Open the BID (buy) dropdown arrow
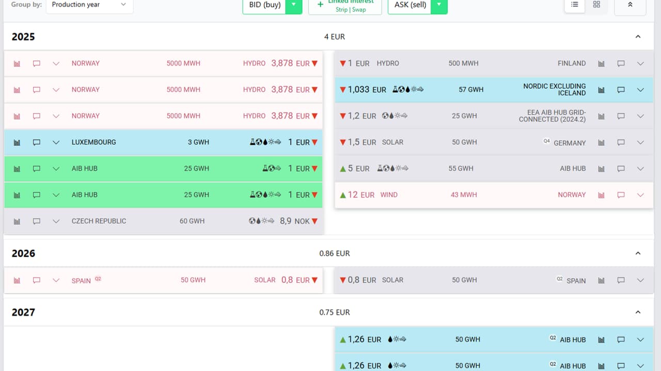The height and width of the screenshot is (371, 661). pos(293,5)
